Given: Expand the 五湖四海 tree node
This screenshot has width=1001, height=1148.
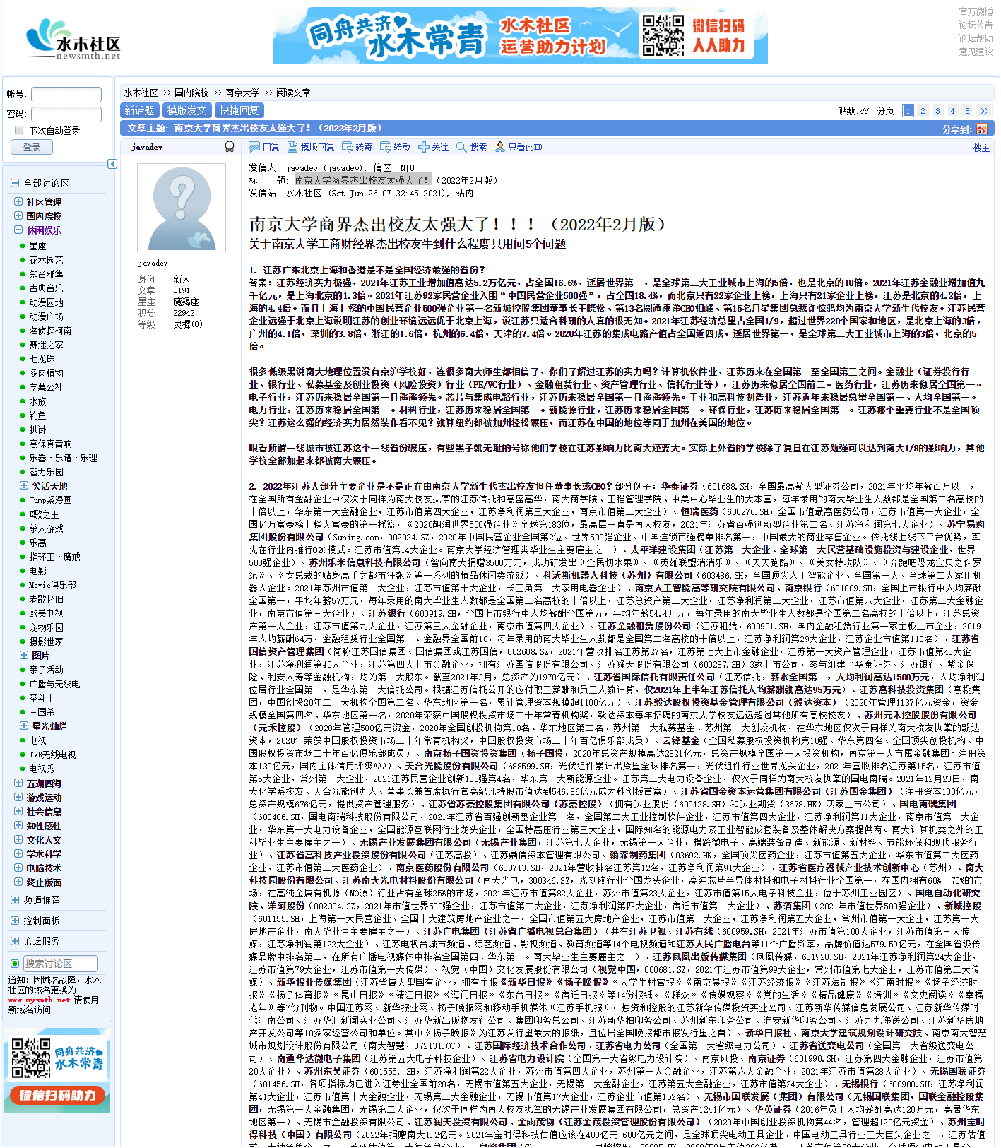Looking at the screenshot, I should (x=18, y=783).
